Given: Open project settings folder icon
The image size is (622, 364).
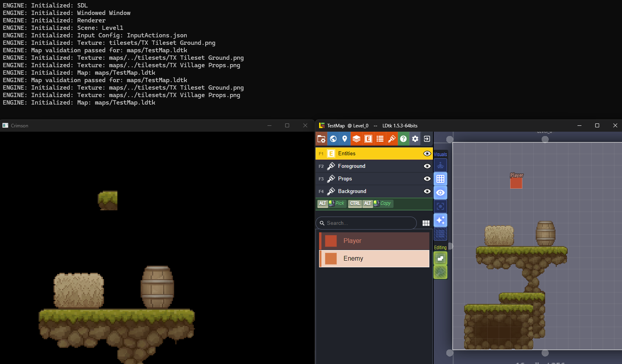Looking at the screenshot, I should pyautogui.click(x=321, y=139).
